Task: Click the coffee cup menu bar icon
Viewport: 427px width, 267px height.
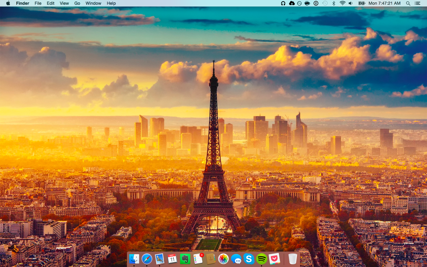Action: click(x=307, y=3)
